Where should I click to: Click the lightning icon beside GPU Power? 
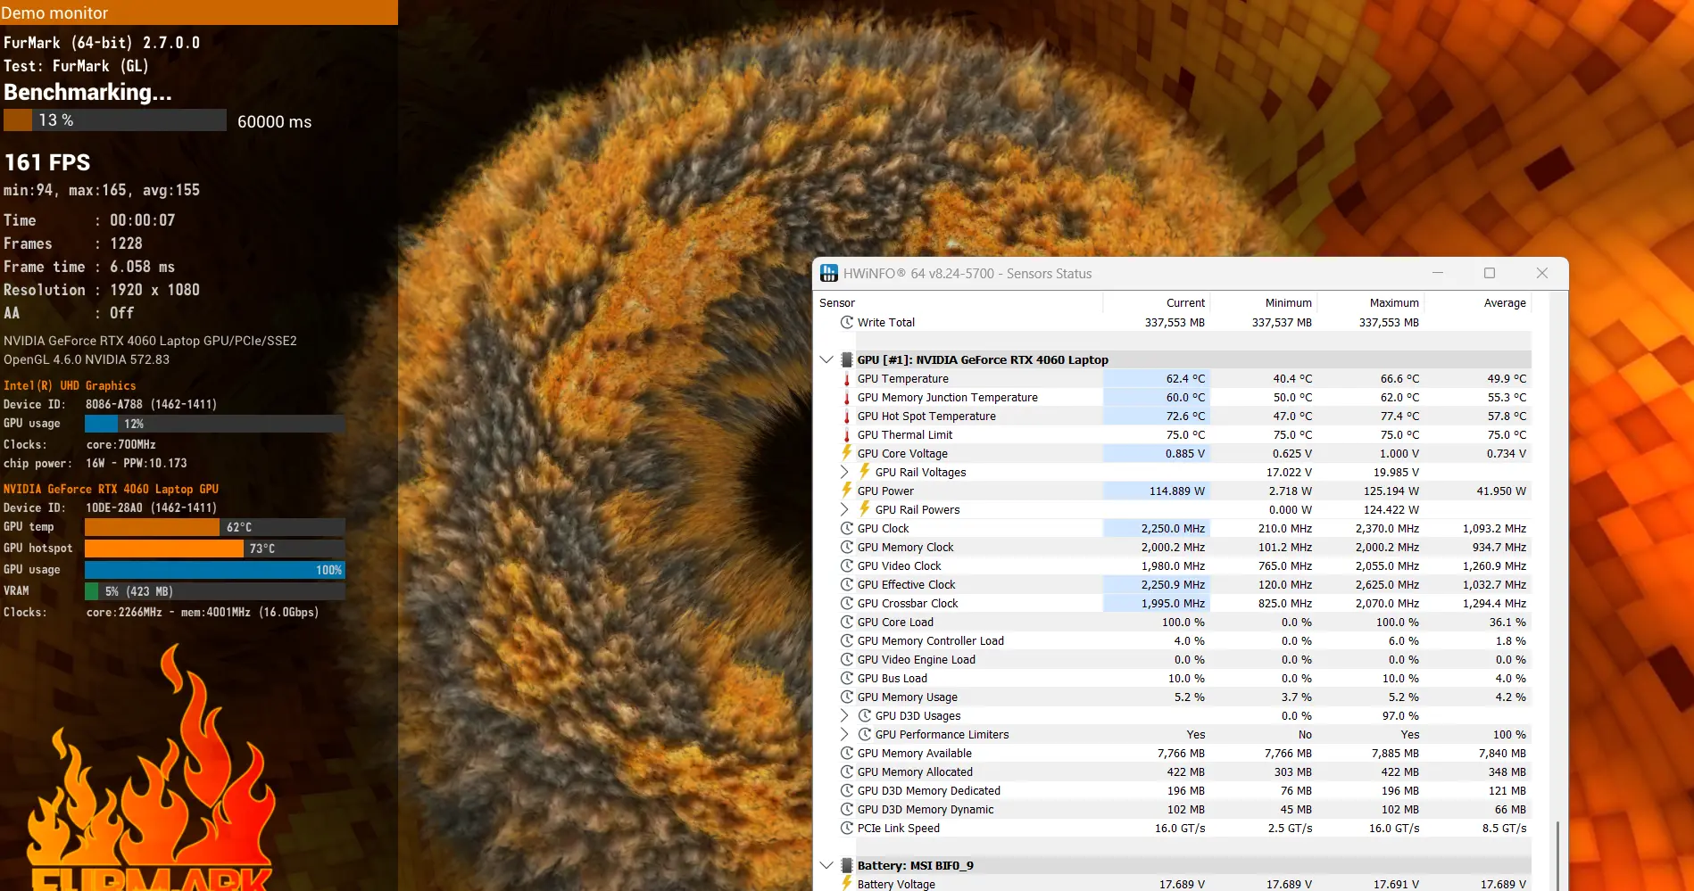pyautogui.click(x=847, y=491)
